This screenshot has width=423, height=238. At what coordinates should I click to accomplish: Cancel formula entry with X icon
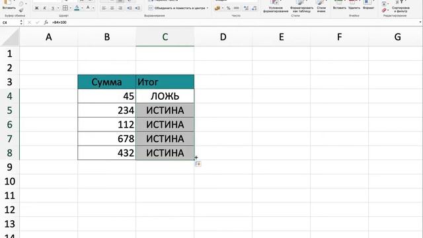point(29,22)
